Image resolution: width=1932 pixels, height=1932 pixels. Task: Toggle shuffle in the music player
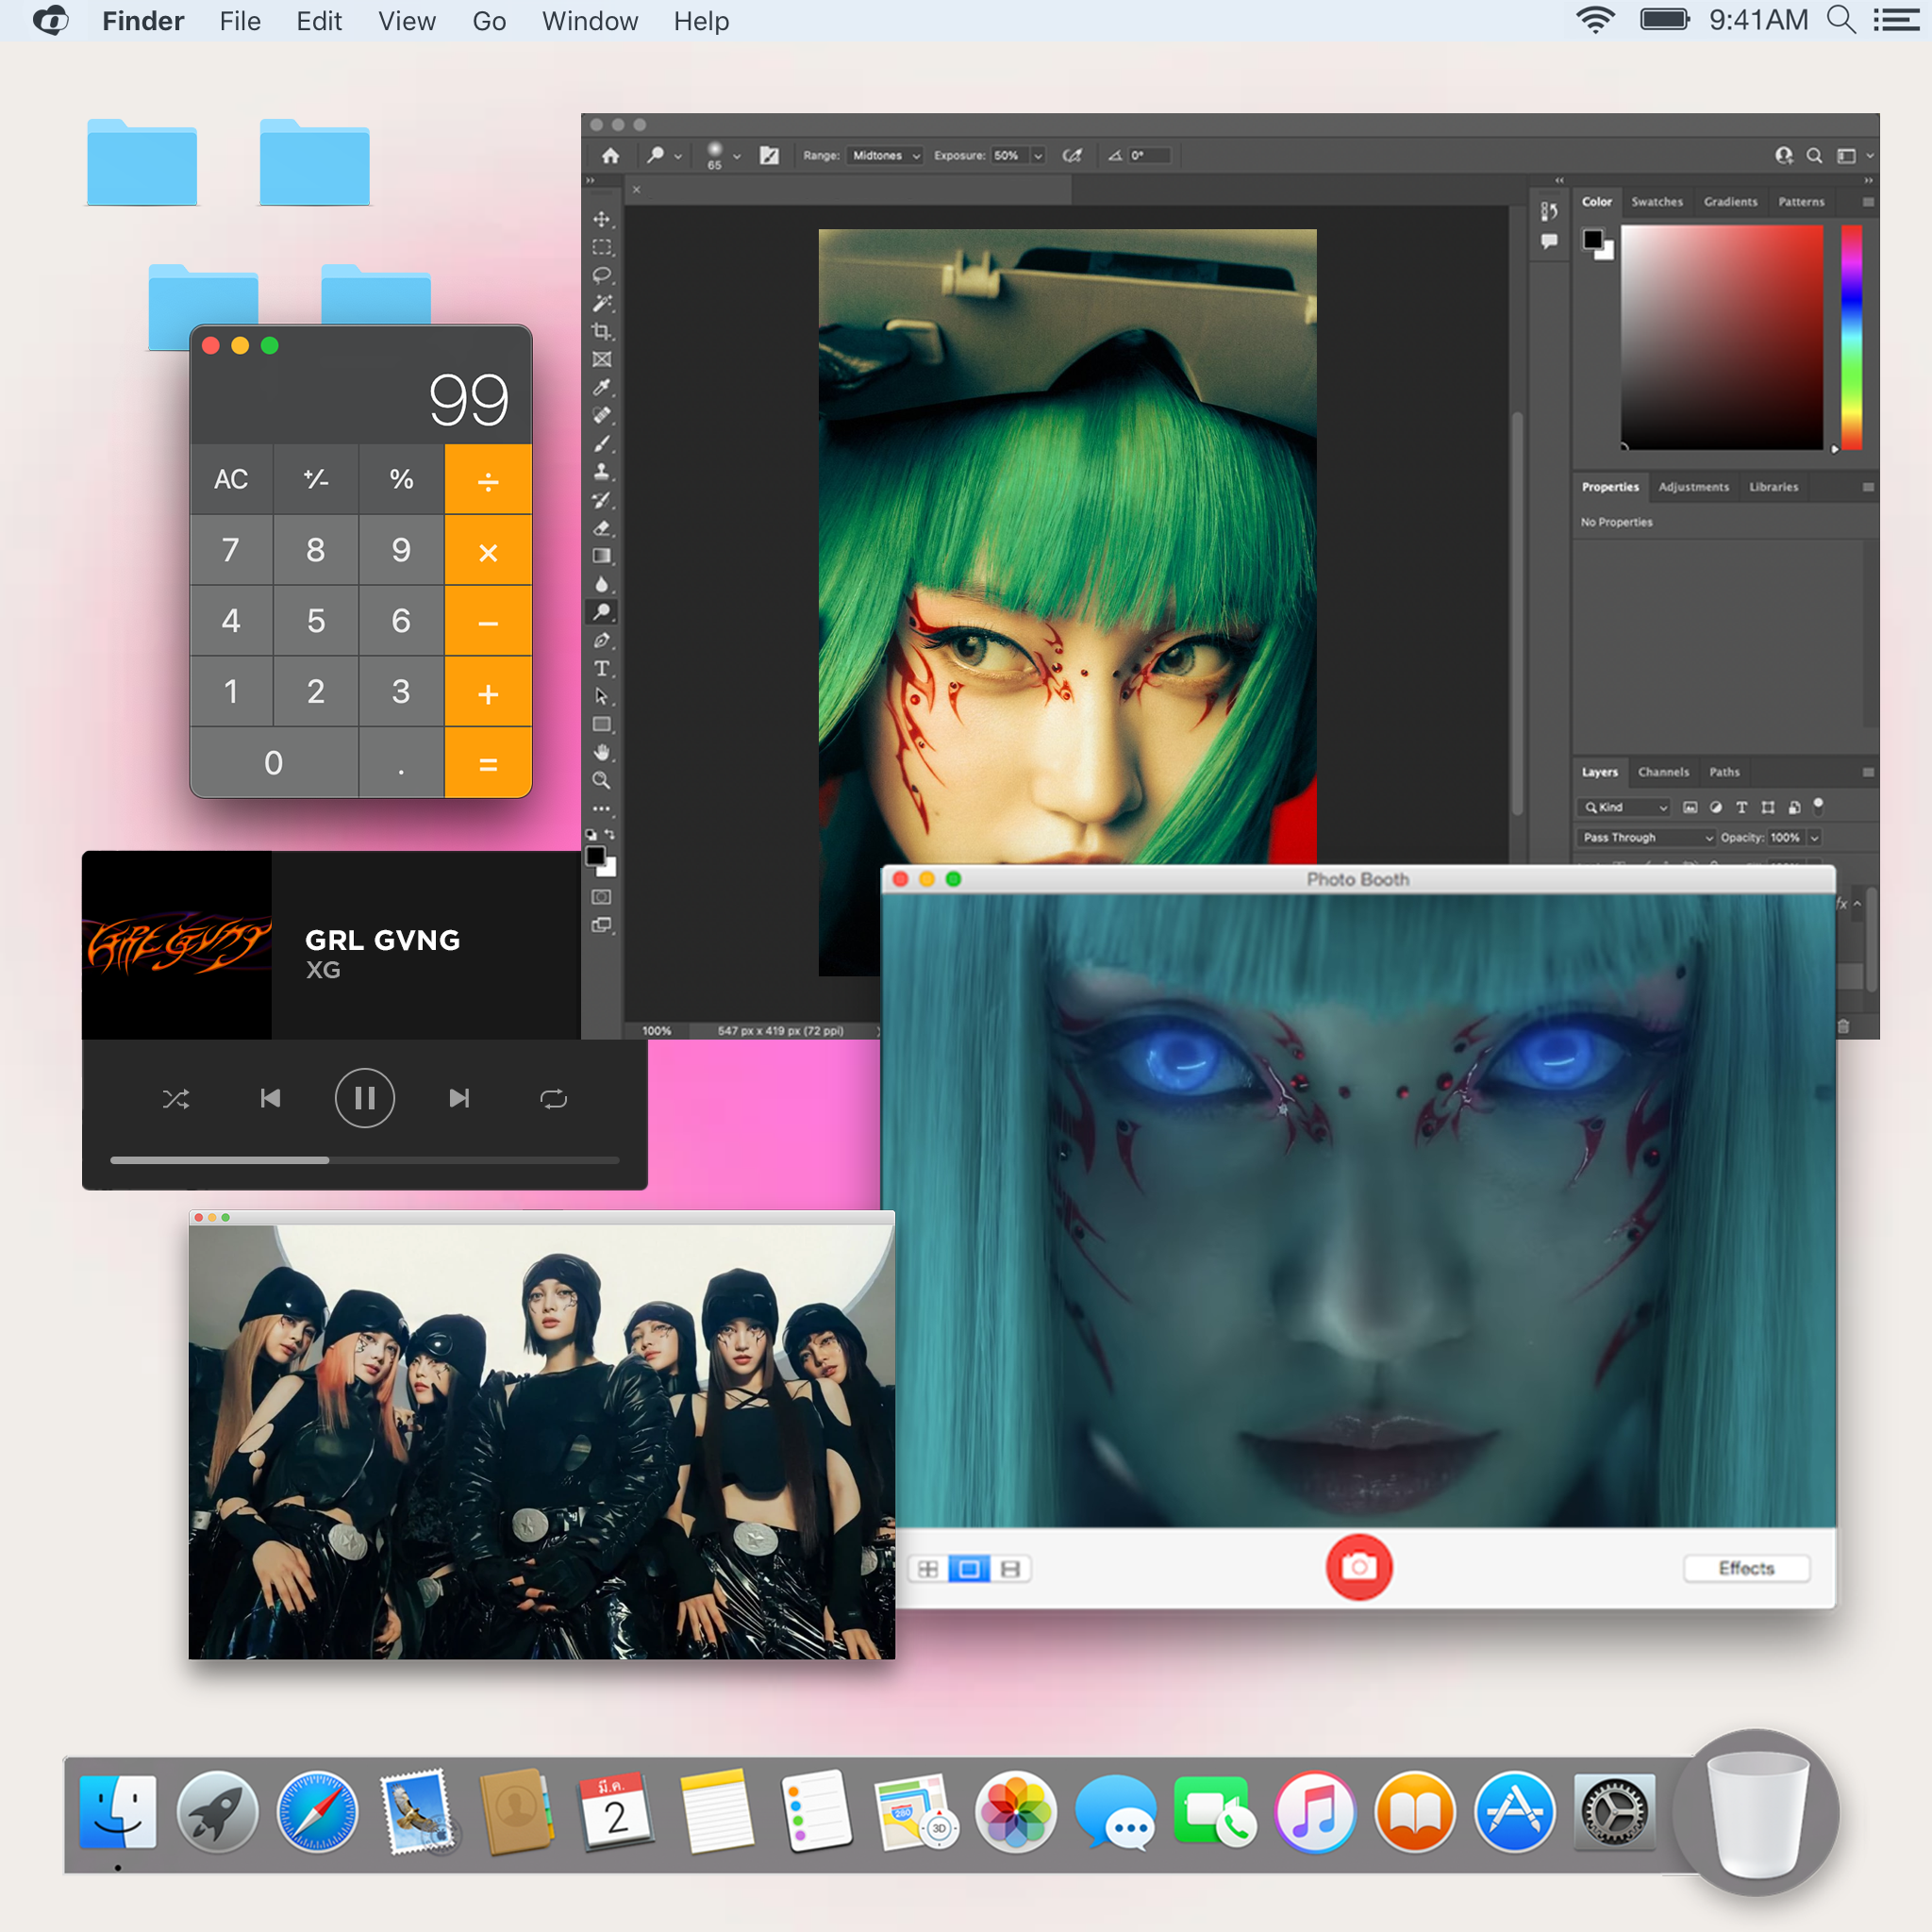[176, 1099]
